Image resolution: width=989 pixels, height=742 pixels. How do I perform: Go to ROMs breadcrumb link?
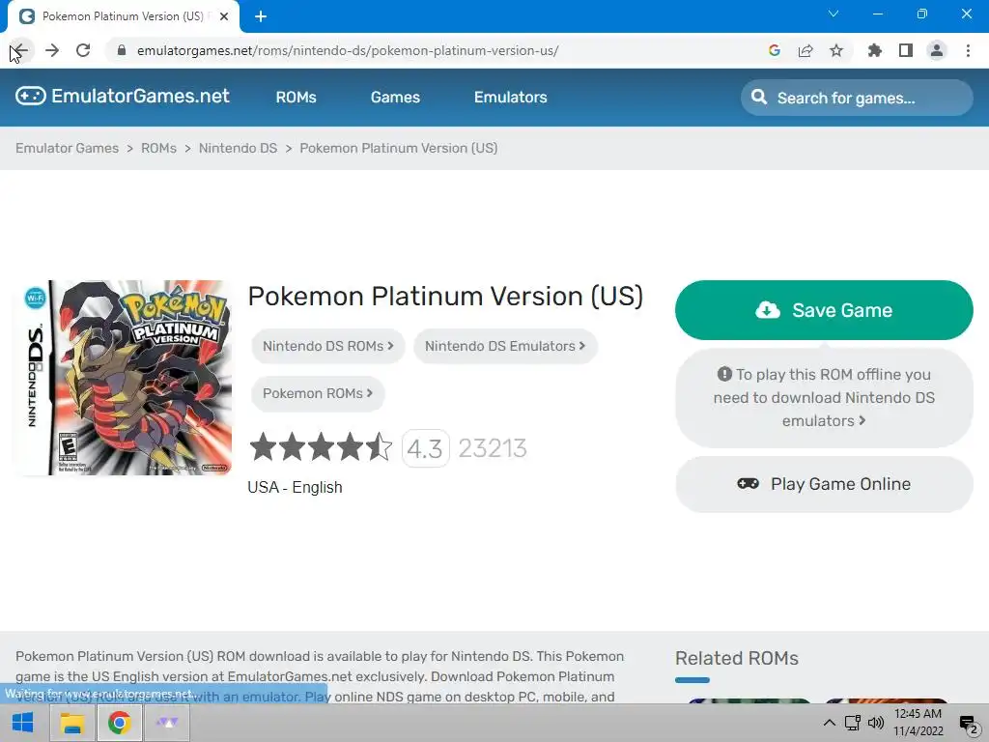[x=158, y=148]
